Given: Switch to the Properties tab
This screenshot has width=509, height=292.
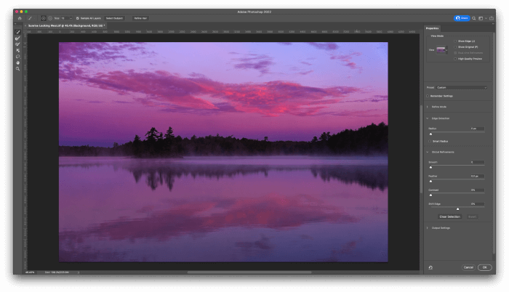Looking at the screenshot, I should click(432, 28).
